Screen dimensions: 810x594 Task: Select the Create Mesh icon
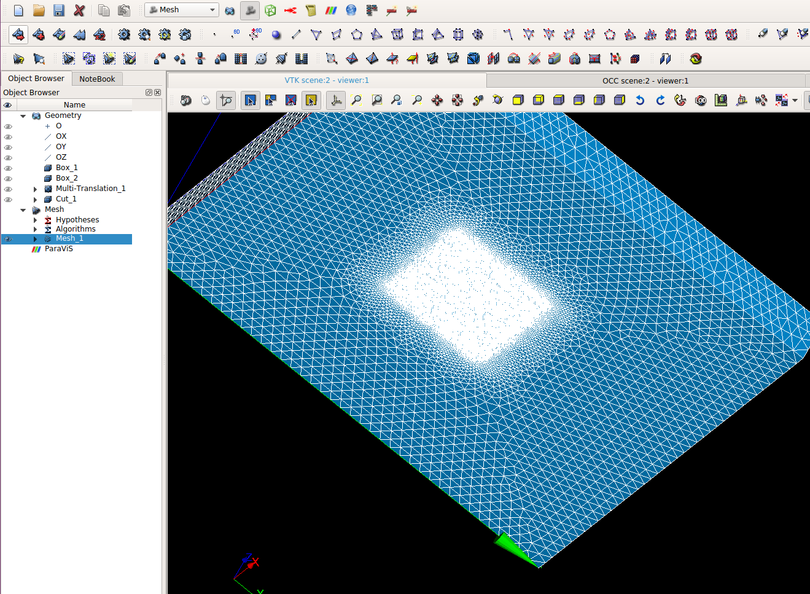18,34
